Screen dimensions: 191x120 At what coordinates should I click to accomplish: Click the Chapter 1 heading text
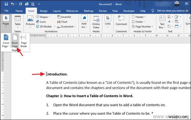tap(90, 96)
